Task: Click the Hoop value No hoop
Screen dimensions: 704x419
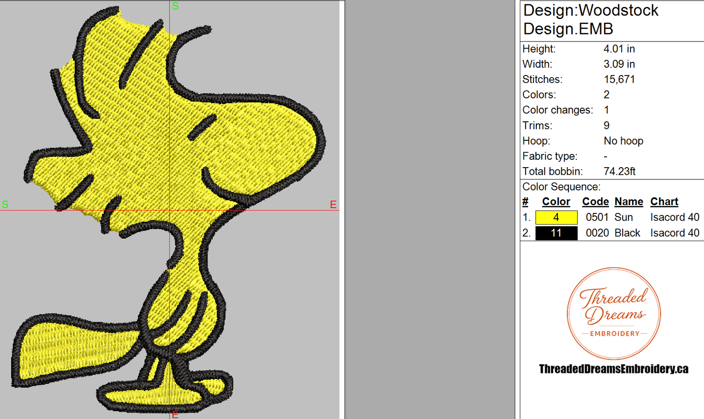Action: tap(624, 141)
